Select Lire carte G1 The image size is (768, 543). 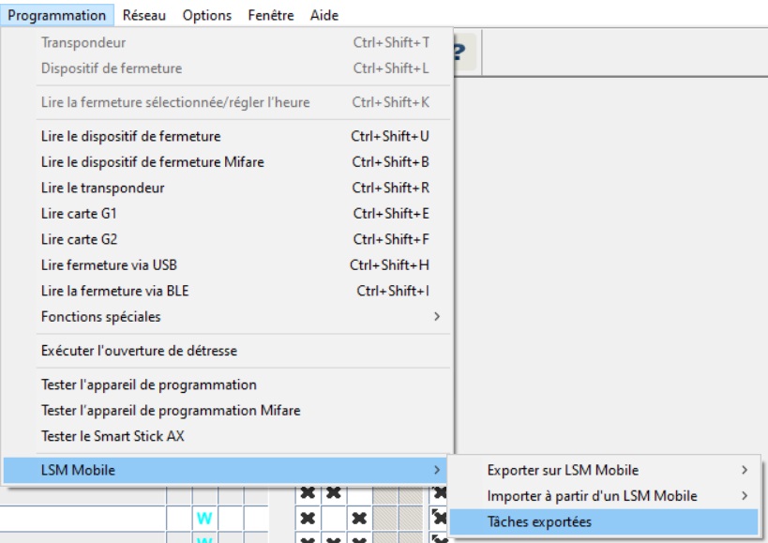[x=75, y=213]
